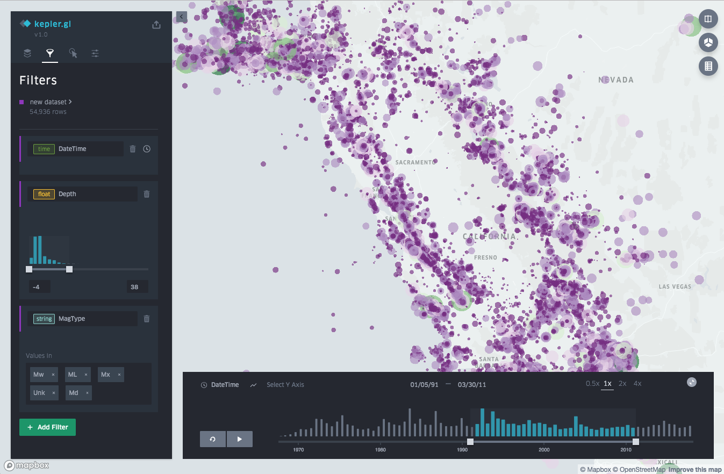This screenshot has height=474, width=724.
Task: Set playback speed to 2x
Action: point(622,384)
